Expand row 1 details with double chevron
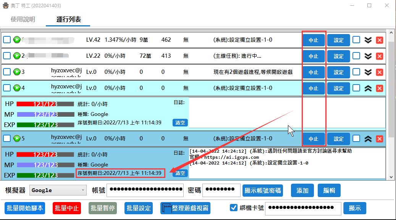 [x=368, y=40]
